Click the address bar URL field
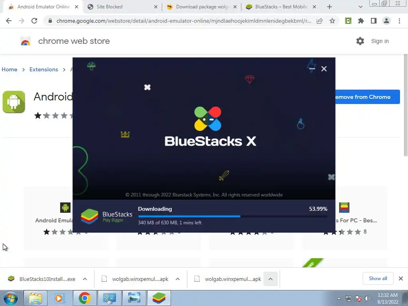Image resolution: width=408 pixels, height=306 pixels. (x=184, y=21)
